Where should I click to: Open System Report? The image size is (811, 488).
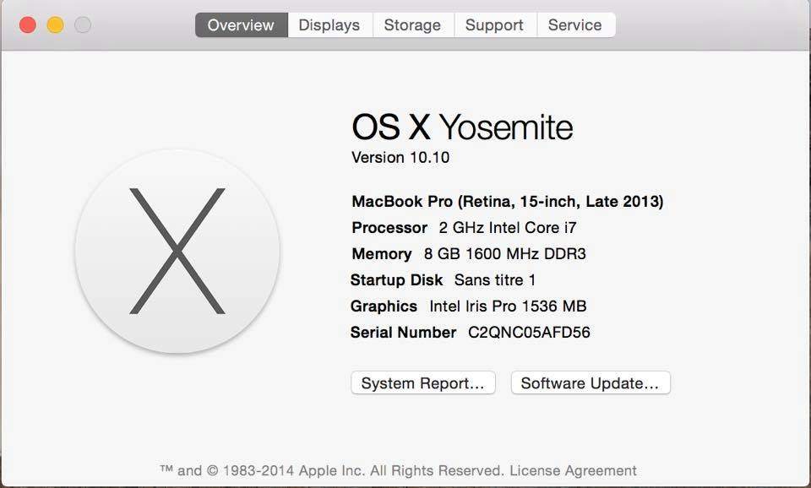(423, 383)
